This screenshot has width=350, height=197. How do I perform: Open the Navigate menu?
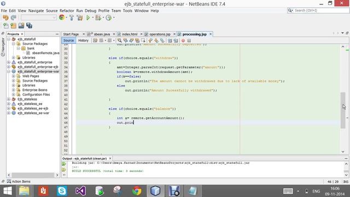coord(36,10)
